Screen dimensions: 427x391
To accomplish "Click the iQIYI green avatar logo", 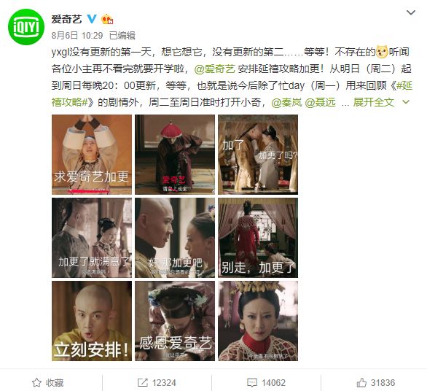I will [x=26, y=27].
